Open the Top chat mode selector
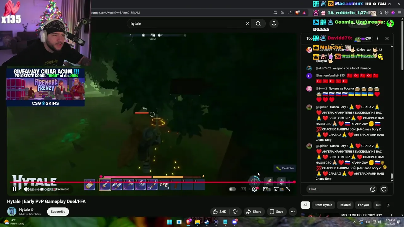 tap(313, 38)
